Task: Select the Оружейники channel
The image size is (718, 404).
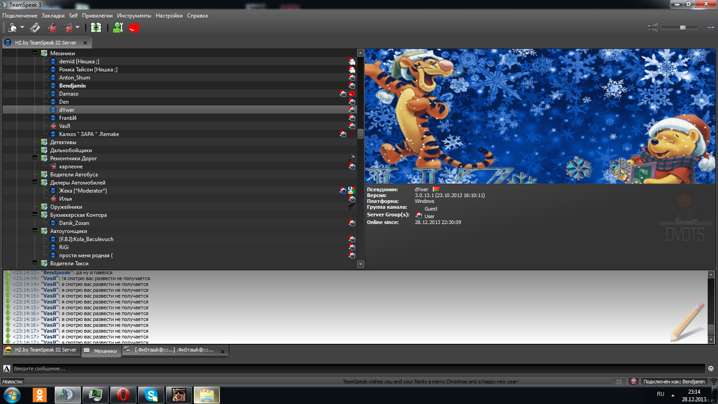Action: coord(66,207)
